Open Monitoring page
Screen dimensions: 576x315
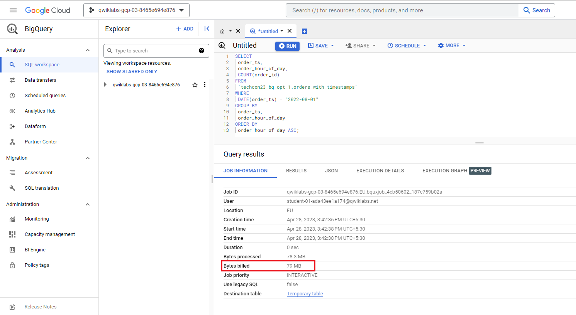coord(49,219)
